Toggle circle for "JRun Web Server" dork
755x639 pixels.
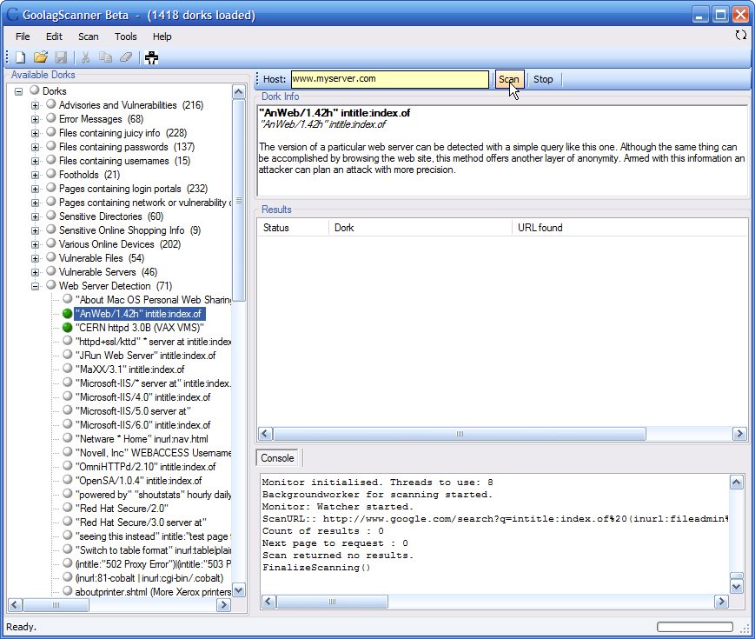[x=68, y=355]
